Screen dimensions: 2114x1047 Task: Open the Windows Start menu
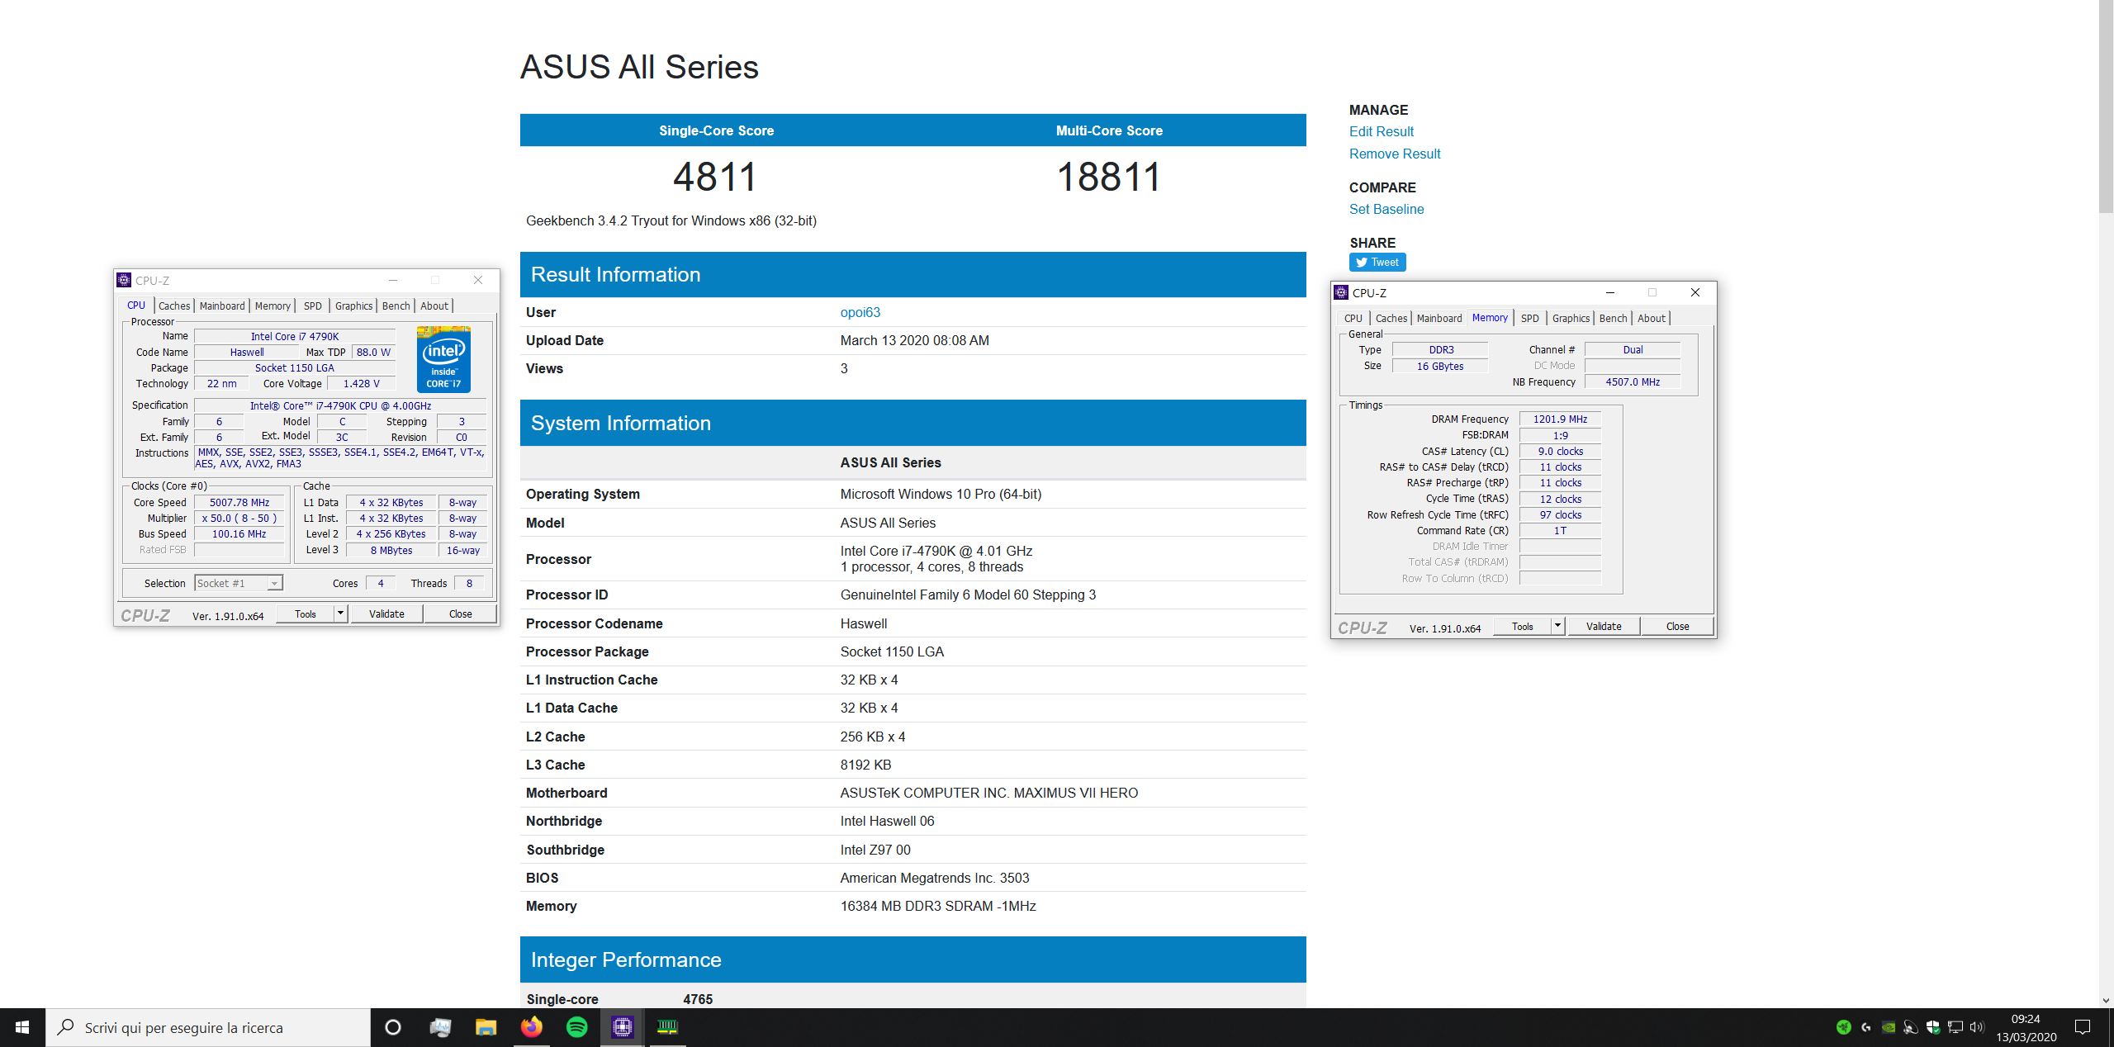pos(22,1027)
